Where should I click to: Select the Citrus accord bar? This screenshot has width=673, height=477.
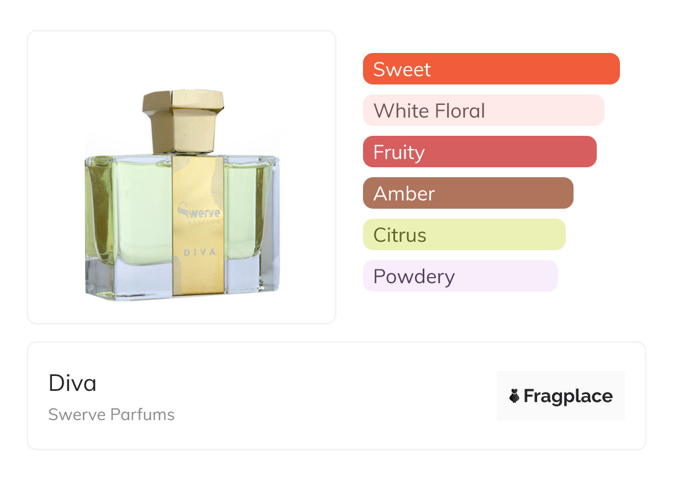point(464,235)
